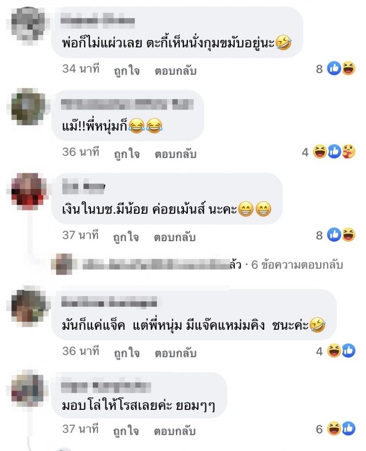
Task: Click laughing reaction on first comment
Action: pyautogui.click(x=349, y=68)
